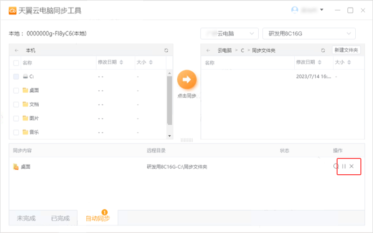
Task: Click 同步文件夹 in the breadcrumb path
Action: pyautogui.click(x=263, y=50)
